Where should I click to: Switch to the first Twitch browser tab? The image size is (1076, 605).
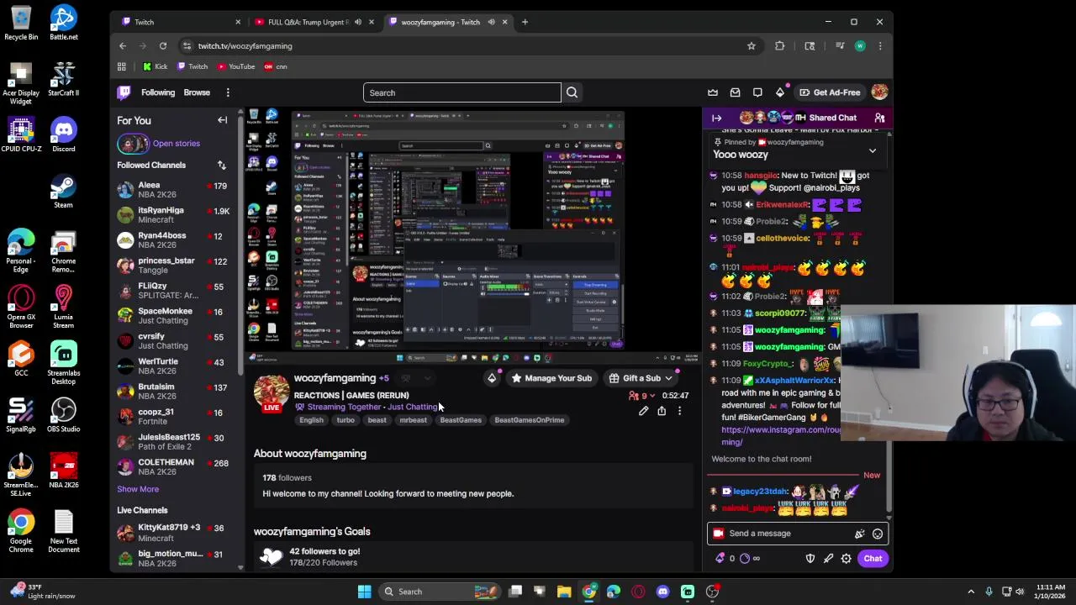point(181,22)
